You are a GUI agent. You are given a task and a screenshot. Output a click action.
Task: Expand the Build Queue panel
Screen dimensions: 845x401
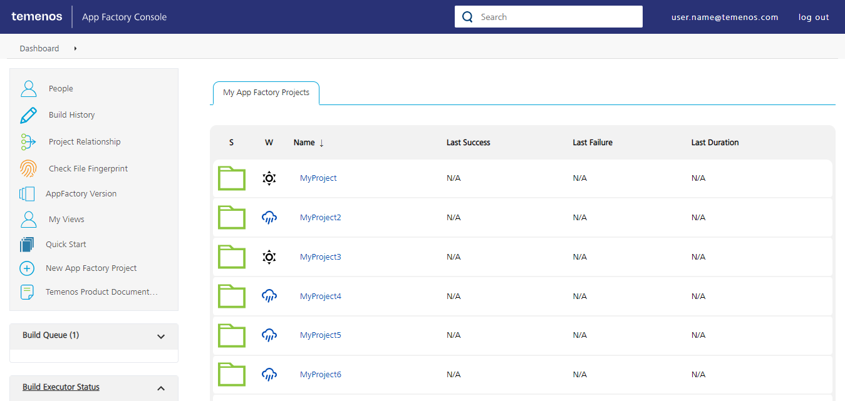(x=161, y=337)
